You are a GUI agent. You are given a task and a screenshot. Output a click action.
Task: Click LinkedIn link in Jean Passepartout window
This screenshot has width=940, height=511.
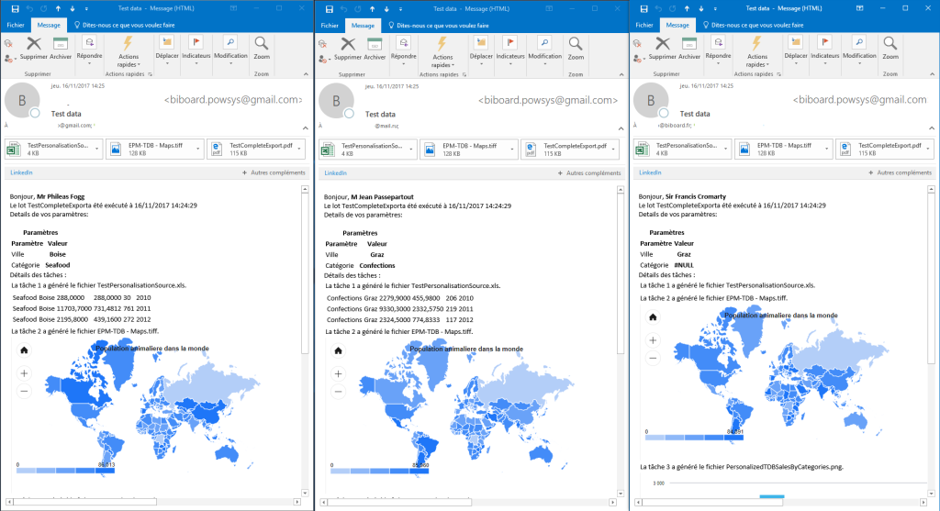[335, 173]
